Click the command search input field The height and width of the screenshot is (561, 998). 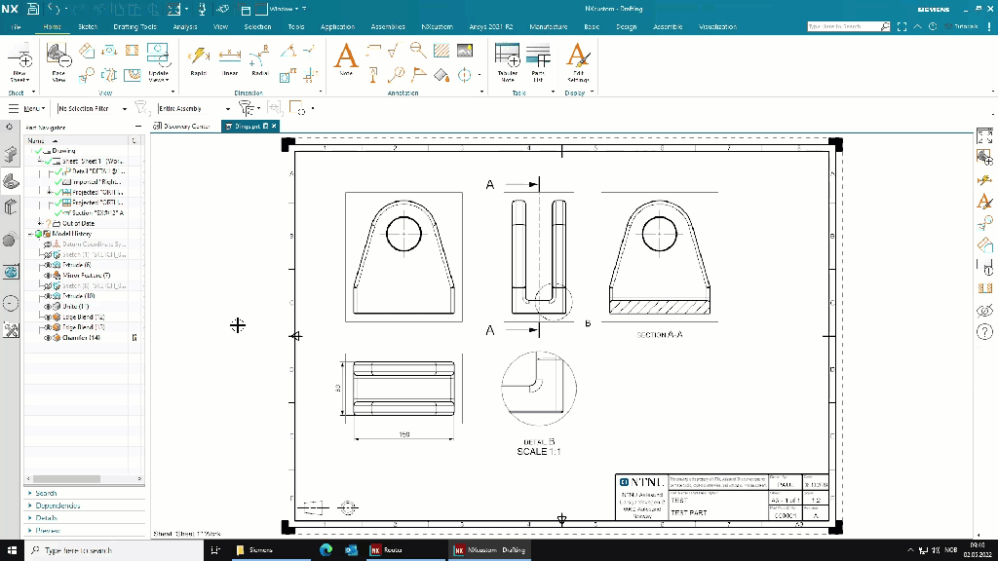pos(842,27)
